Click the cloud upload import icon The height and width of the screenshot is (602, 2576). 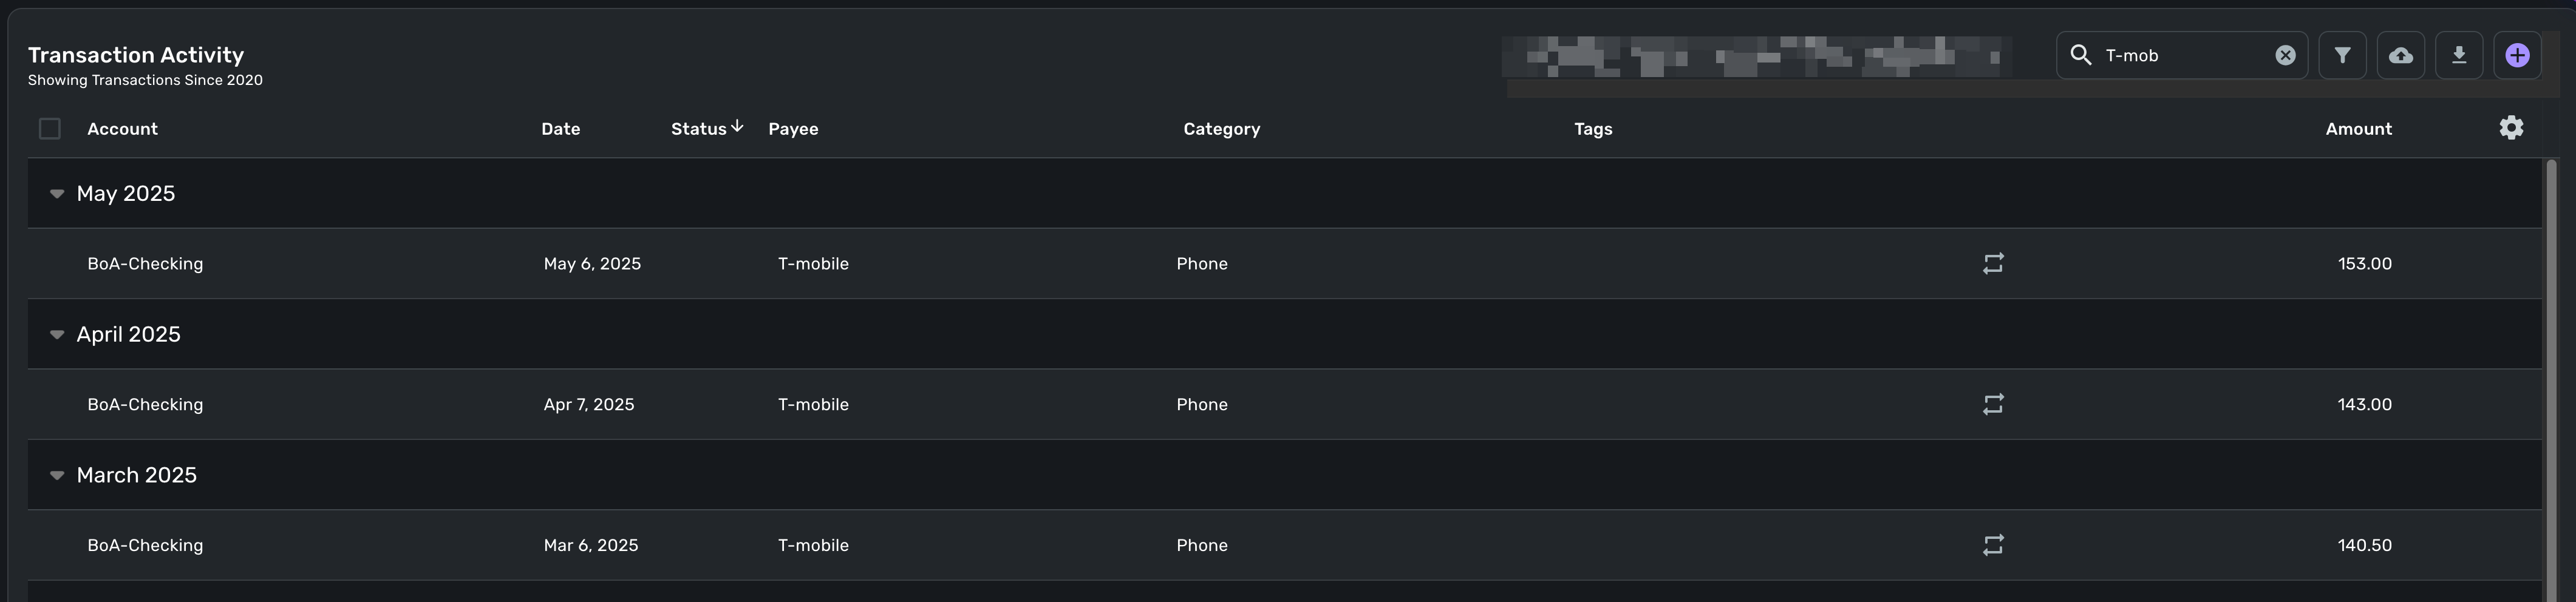point(2400,55)
